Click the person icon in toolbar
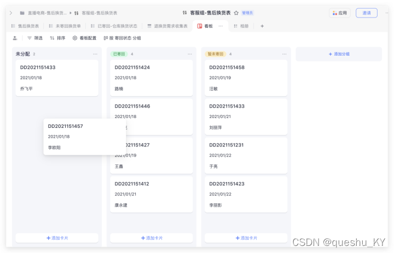Screen dimensions: 394x253 [15, 38]
